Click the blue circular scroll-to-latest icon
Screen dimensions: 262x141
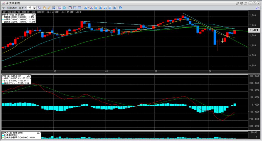coord(64,8)
